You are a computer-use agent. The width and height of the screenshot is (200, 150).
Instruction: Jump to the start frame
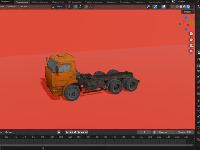pos(67,132)
